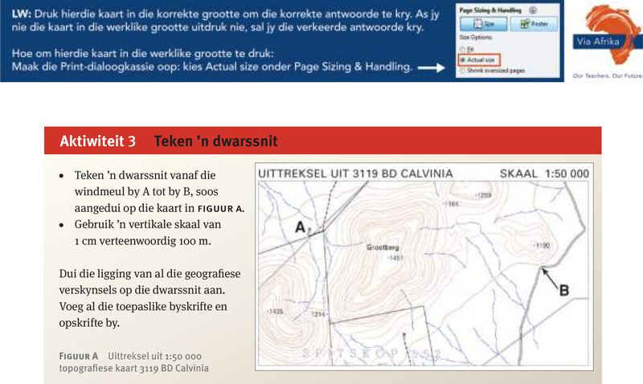Click point B label on the map
Image resolution: width=643 pixels, height=384 pixels.
click(564, 291)
